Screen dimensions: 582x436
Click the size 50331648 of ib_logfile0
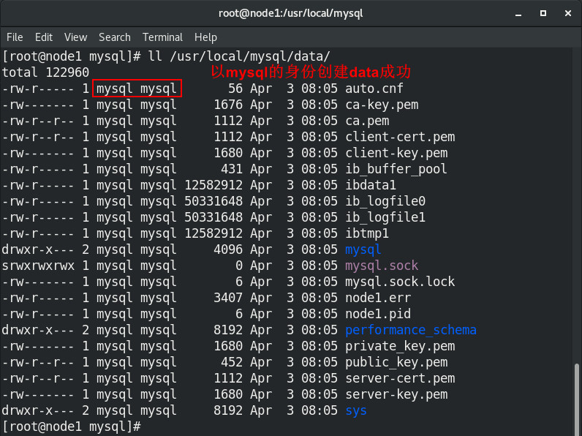click(x=213, y=201)
